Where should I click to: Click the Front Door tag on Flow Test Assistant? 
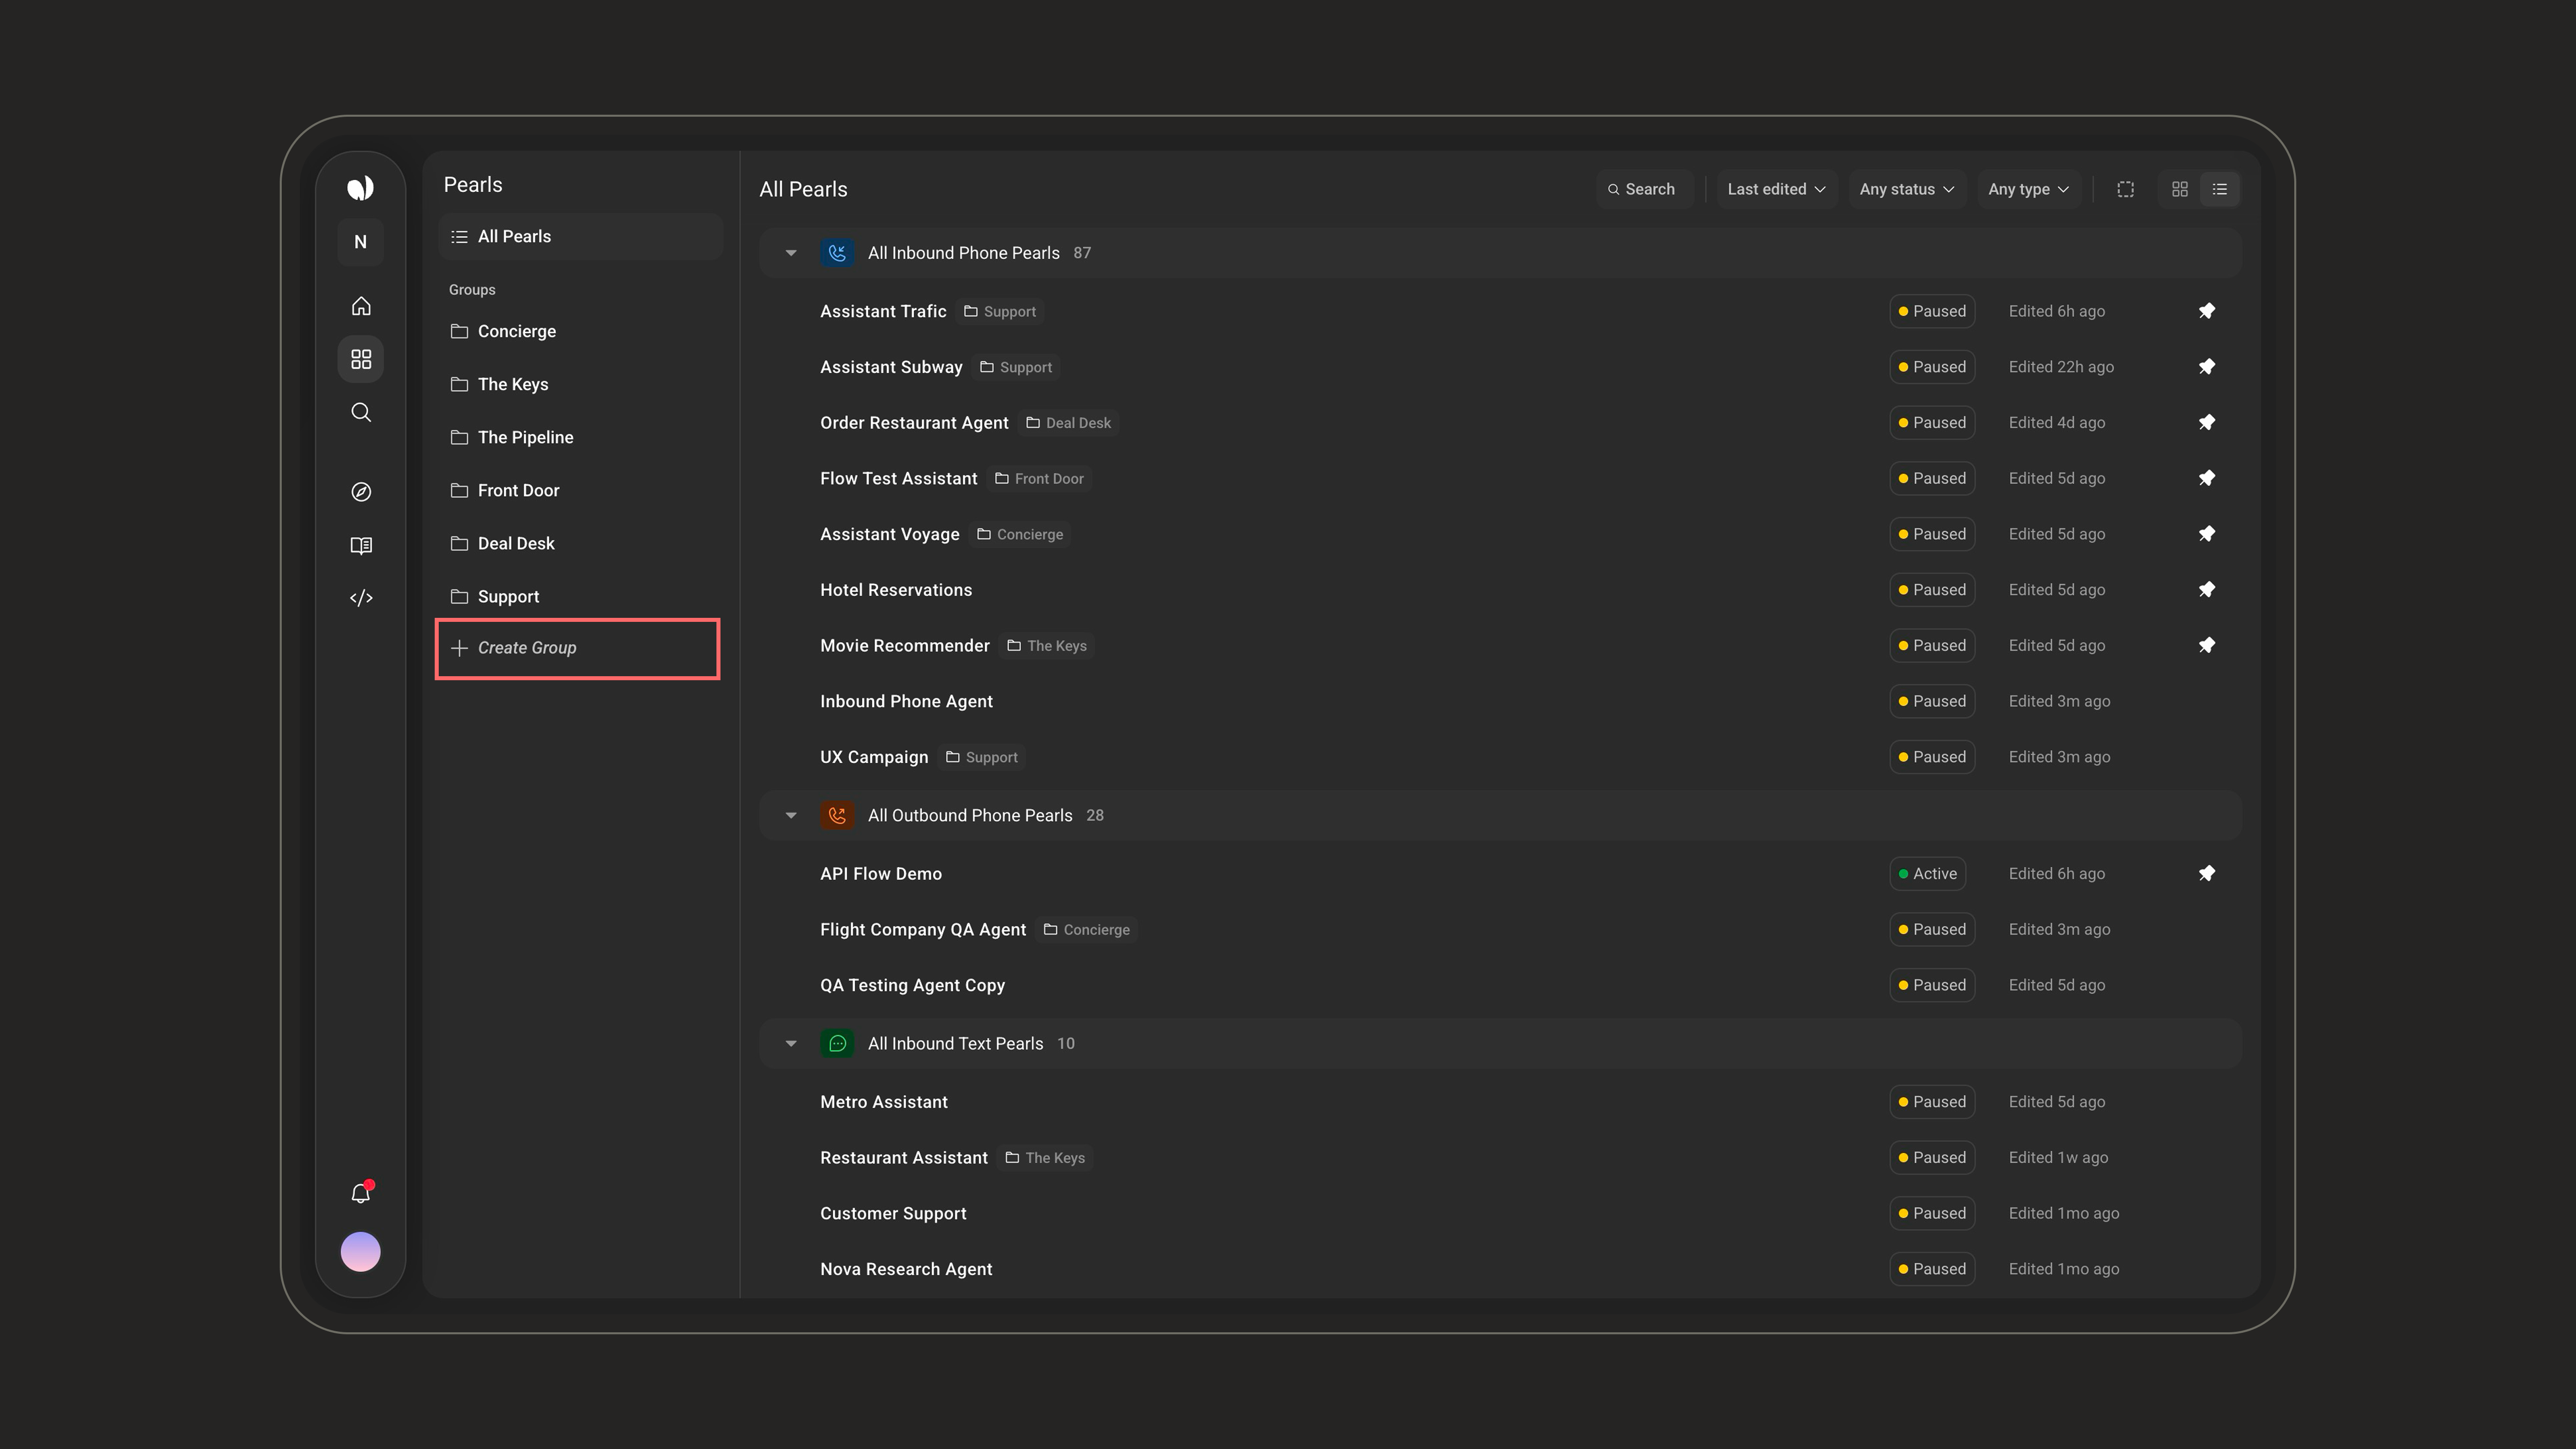[1040, 479]
